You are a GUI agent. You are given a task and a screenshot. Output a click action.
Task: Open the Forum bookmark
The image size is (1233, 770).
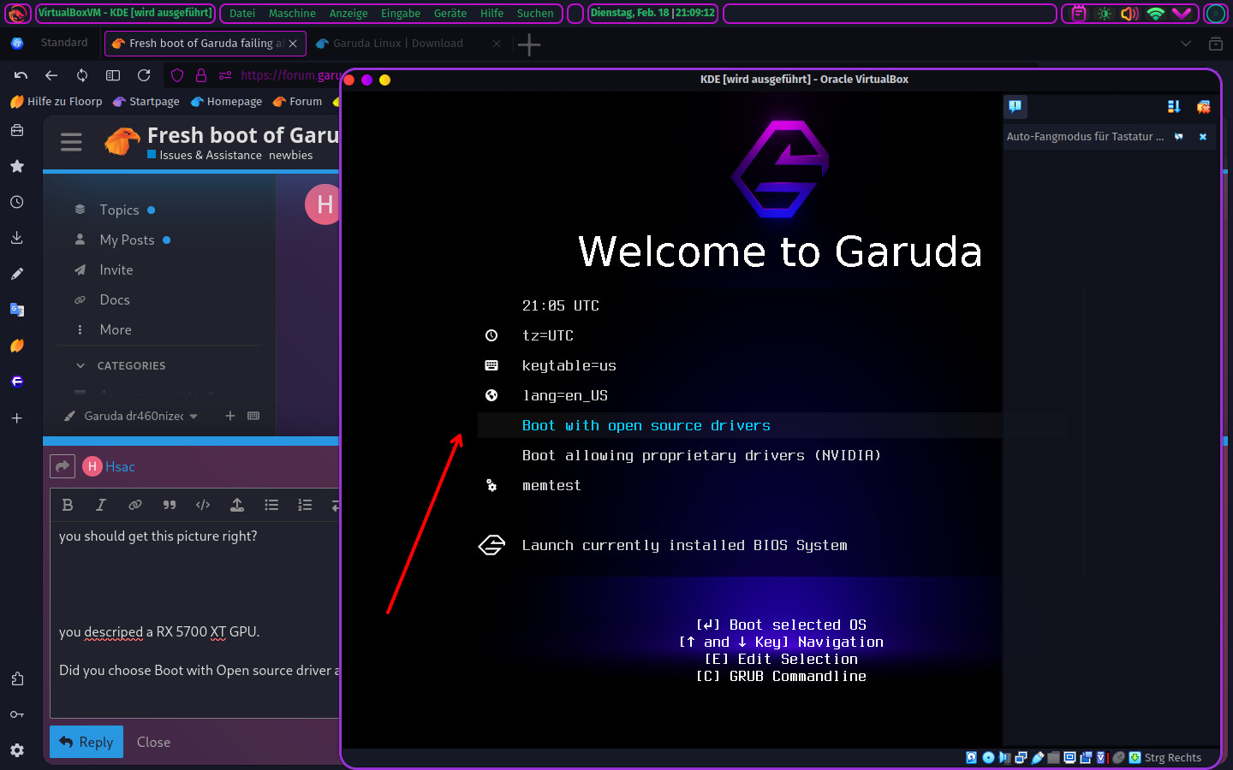pos(297,101)
